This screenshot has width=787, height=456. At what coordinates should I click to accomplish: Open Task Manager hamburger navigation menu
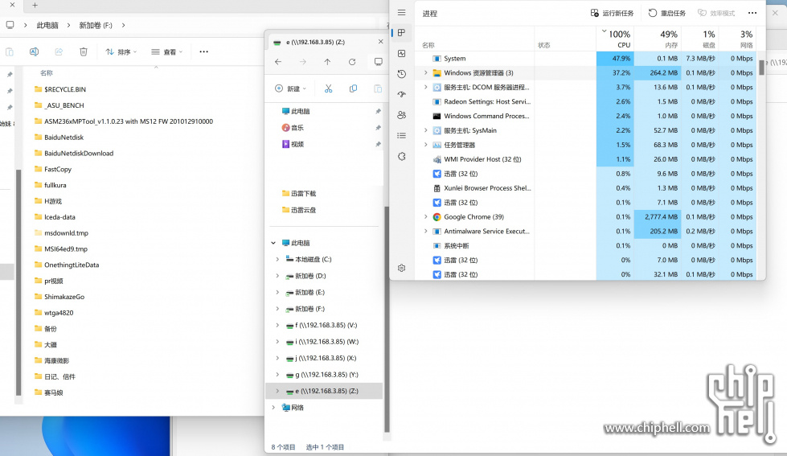tap(401, 13)
